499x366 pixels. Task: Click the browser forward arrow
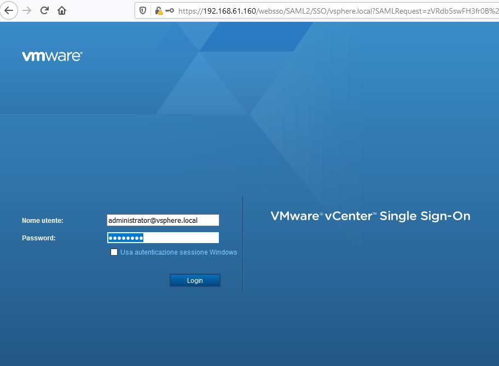pyautogui.click(x=27, y=10)
